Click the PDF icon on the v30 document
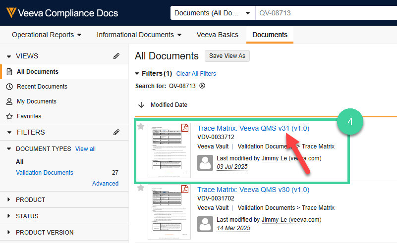Screen dimensions: 397x243 tap(185, 189)
